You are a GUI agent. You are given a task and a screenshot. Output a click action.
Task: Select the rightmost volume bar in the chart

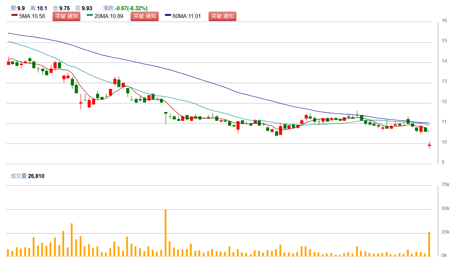(x=429, y=244)
